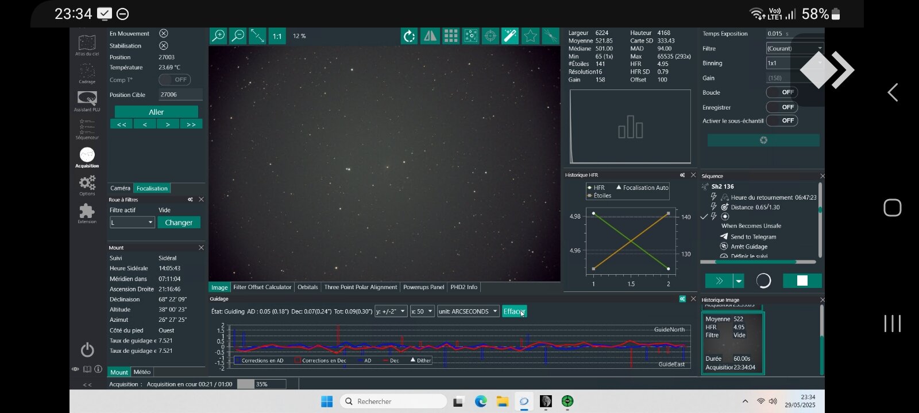Open the Filter Offset Calculator tab
The width and height of the screenshot is (919, 413).
pos(262,287)
